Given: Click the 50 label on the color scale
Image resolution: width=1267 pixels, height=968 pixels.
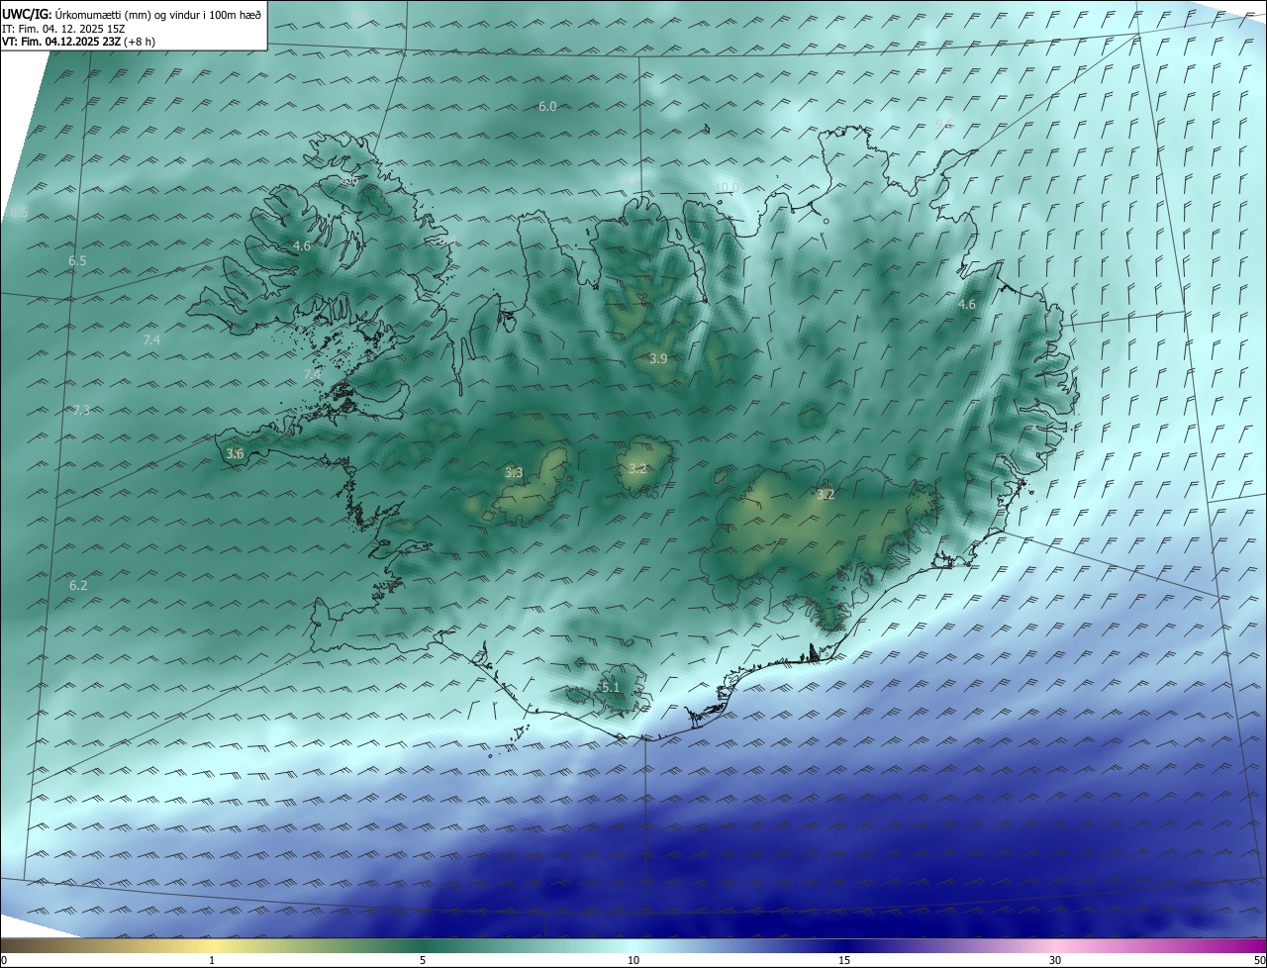Looking at the screenshot, I should (x=1259, y=960).
